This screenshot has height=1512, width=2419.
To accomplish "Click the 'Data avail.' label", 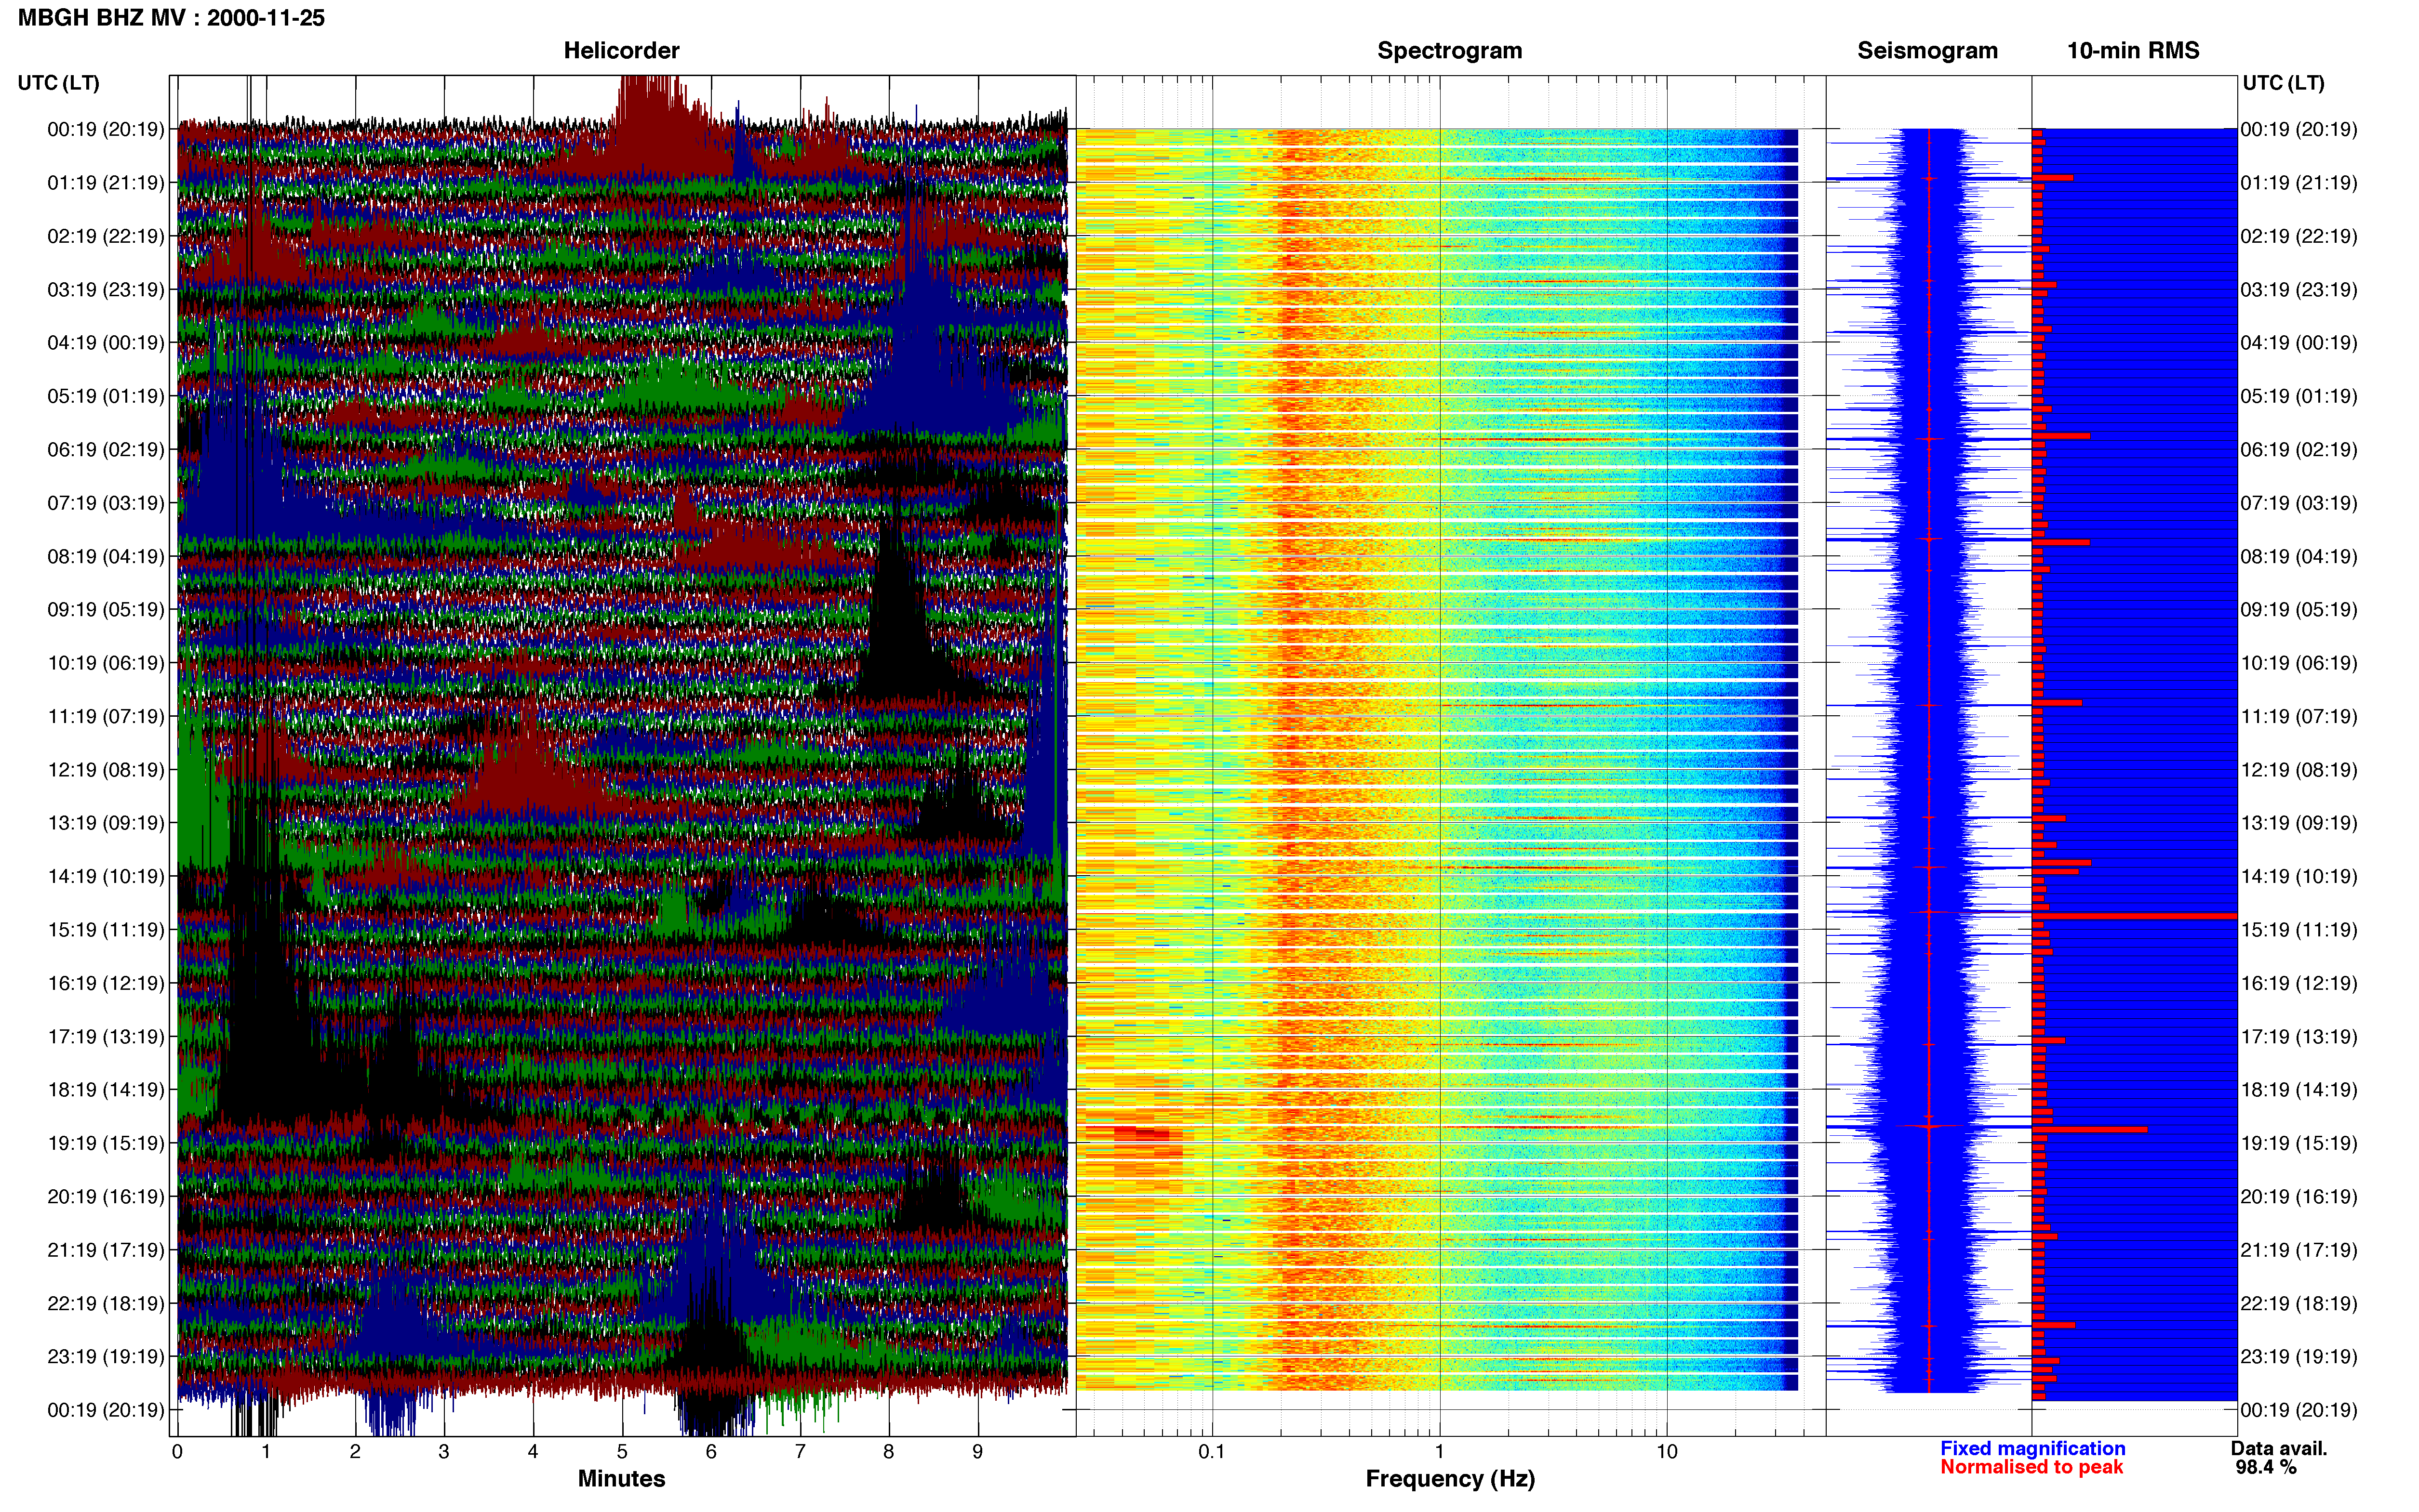I will 2279,1448.
